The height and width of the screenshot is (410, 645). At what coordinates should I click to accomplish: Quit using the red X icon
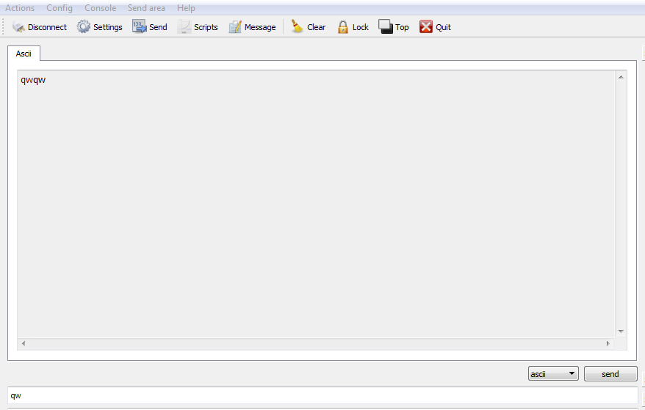click(426, 26)
